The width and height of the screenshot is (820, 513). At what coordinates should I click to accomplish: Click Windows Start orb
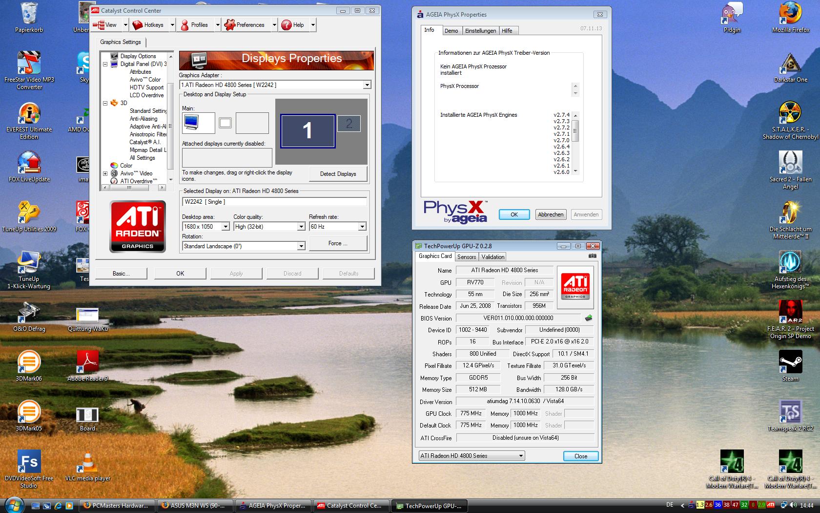tap(13, 505)
